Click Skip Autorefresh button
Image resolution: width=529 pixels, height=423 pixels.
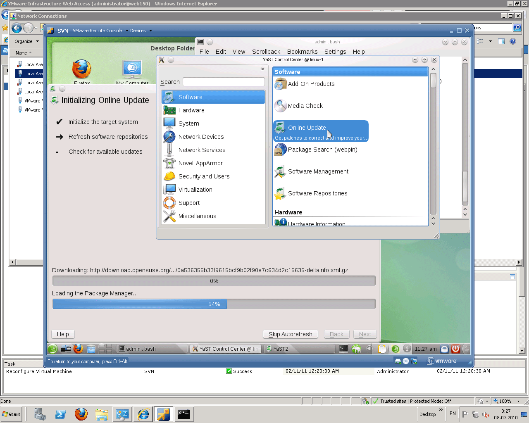coord(291,334)
